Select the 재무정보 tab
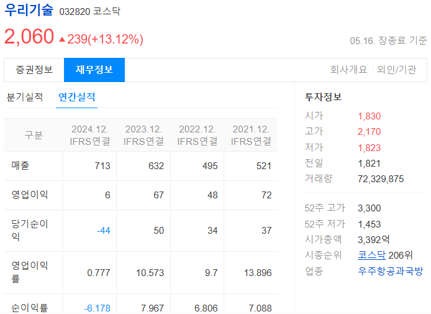 (x=94, y=70)
